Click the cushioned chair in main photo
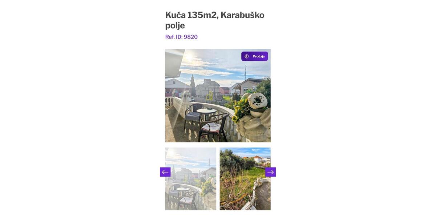The image size is (436, 218). 213,127
